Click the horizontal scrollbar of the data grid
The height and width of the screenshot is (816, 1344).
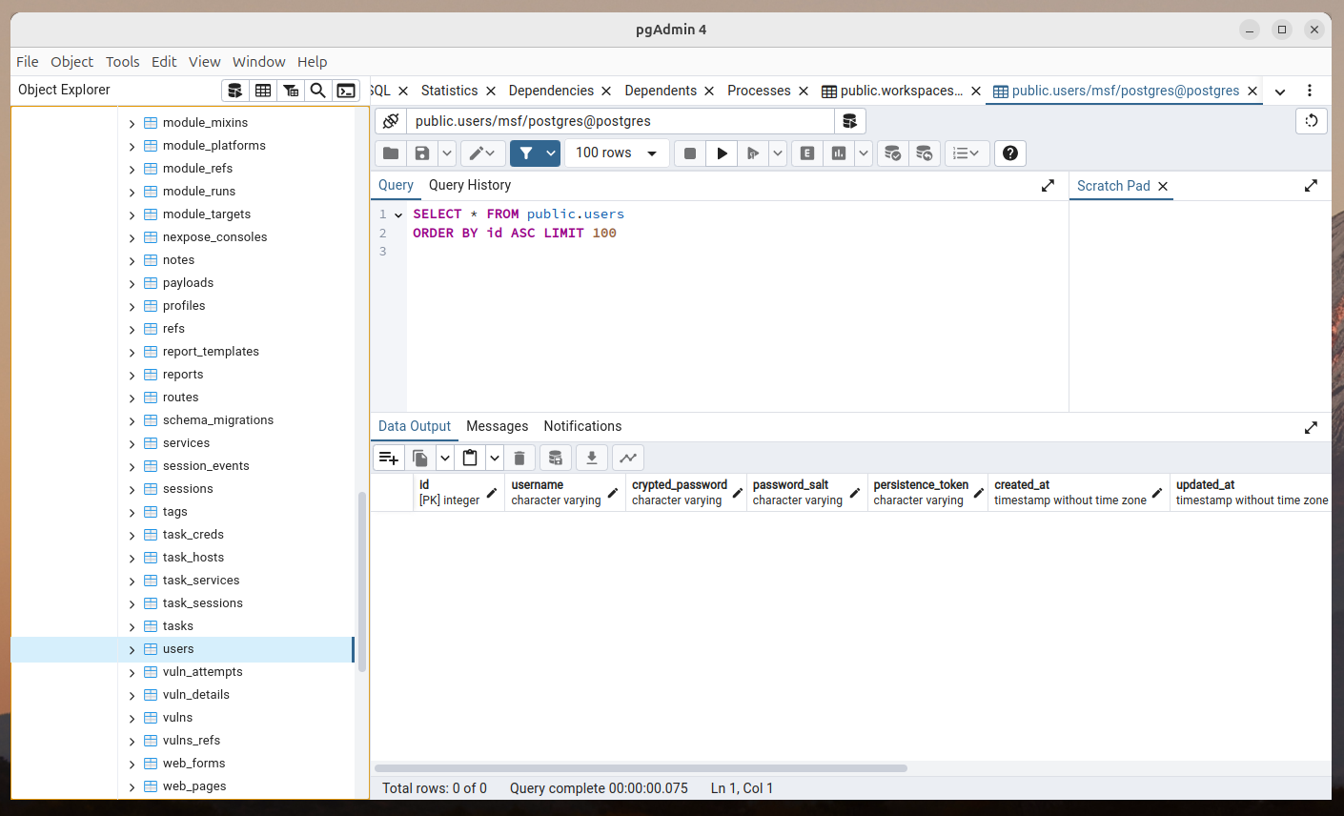(641, 767)
